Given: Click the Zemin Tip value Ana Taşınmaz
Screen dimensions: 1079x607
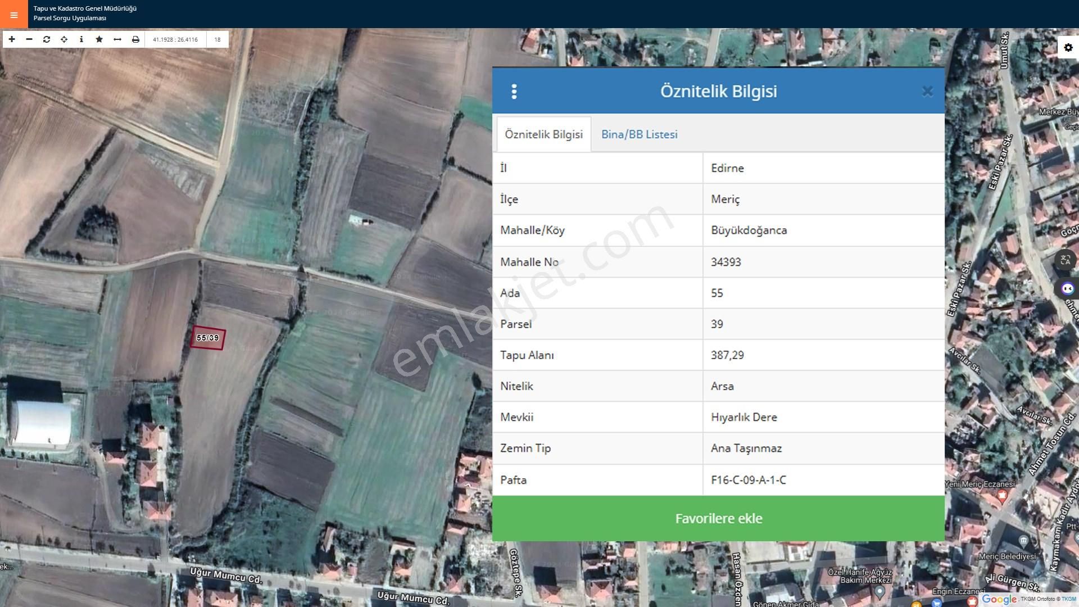Looking at the screenshot, I should pyautogui.click(x=823, y=449).
